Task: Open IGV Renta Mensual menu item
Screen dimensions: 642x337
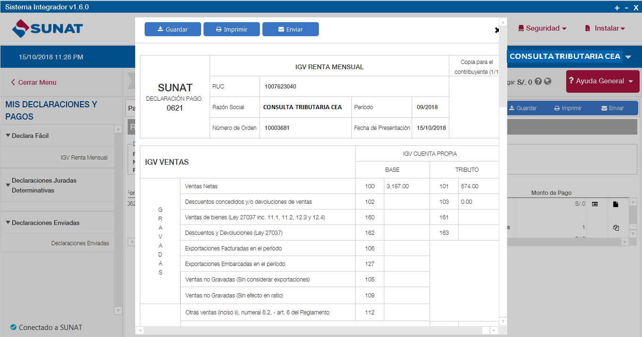Action: pos(84,158)
